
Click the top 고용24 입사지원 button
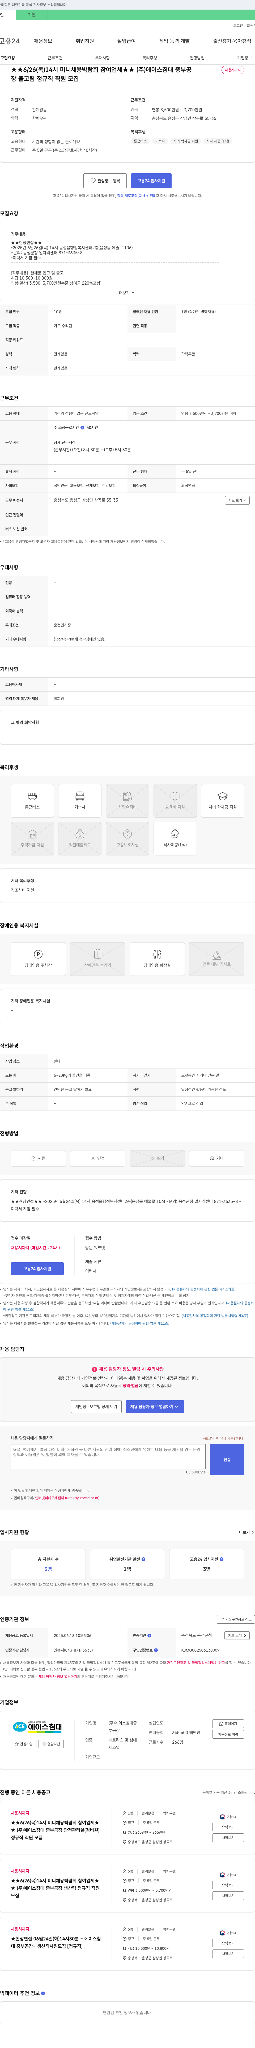(x=151, y=181)
